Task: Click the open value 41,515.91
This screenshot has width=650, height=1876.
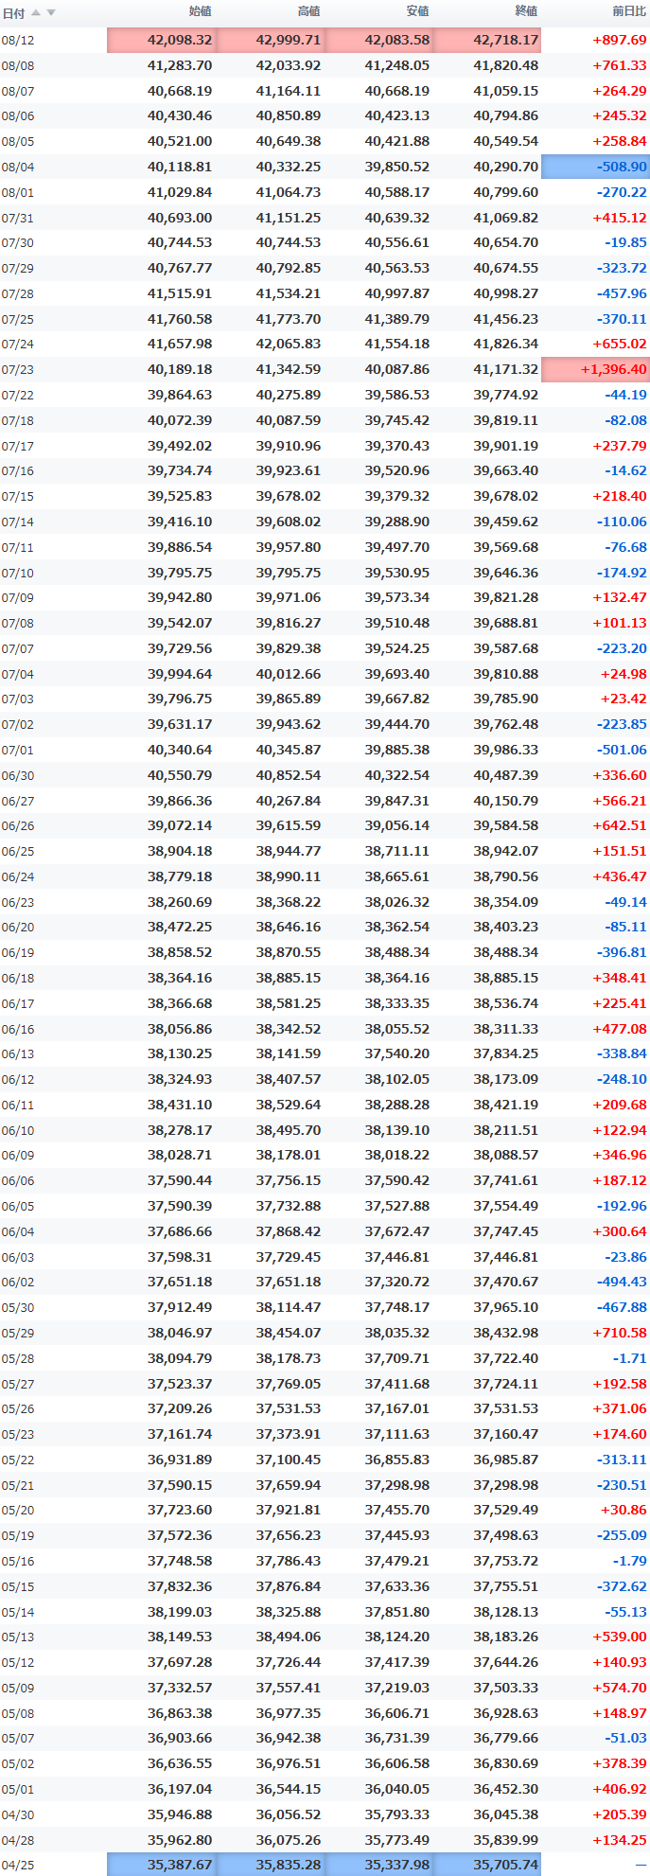Action: (x=180, y=293)
